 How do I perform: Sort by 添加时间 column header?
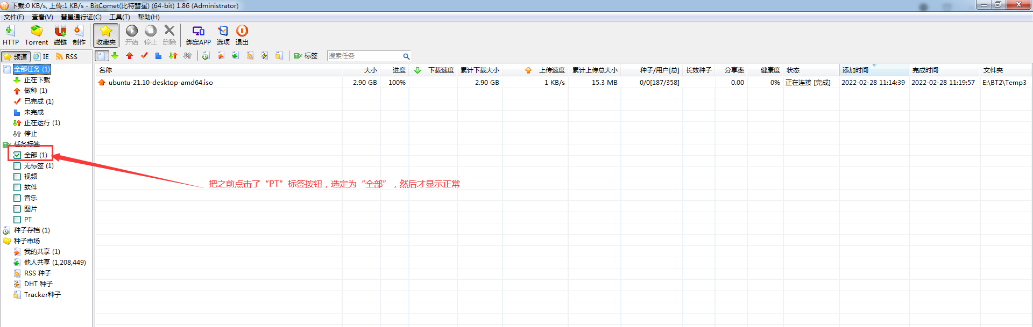pos(874,70)
